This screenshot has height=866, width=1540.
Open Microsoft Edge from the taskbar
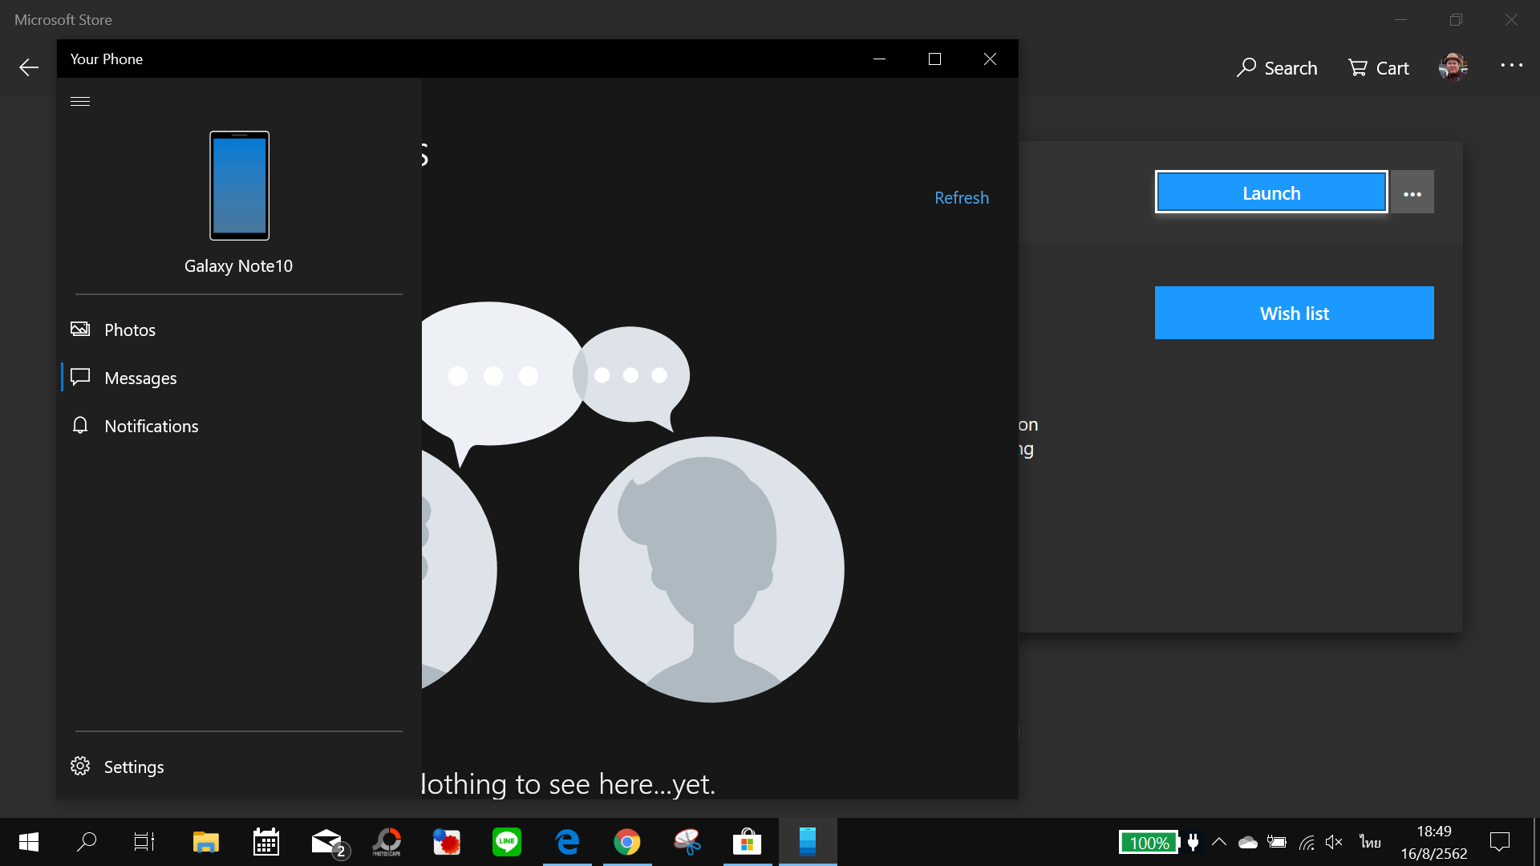[x=567, y=842]
